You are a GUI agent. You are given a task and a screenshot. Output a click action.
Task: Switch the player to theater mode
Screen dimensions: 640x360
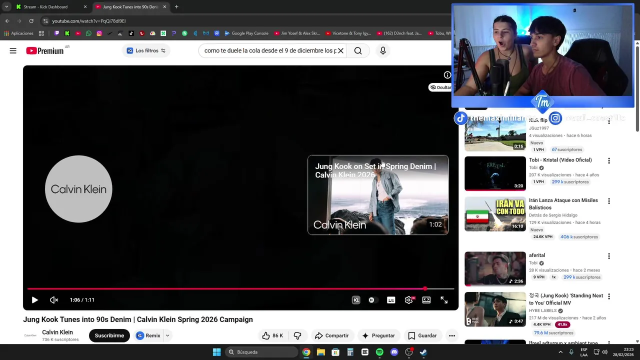(x=426, y=300)
